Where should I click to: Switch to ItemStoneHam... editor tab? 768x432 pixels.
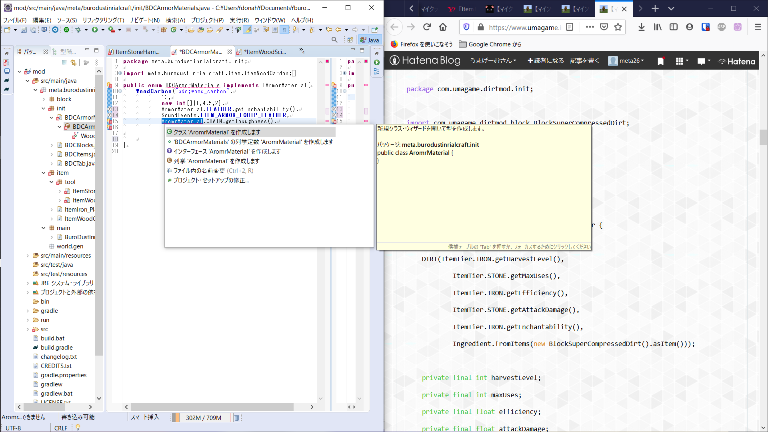[137, 52]
